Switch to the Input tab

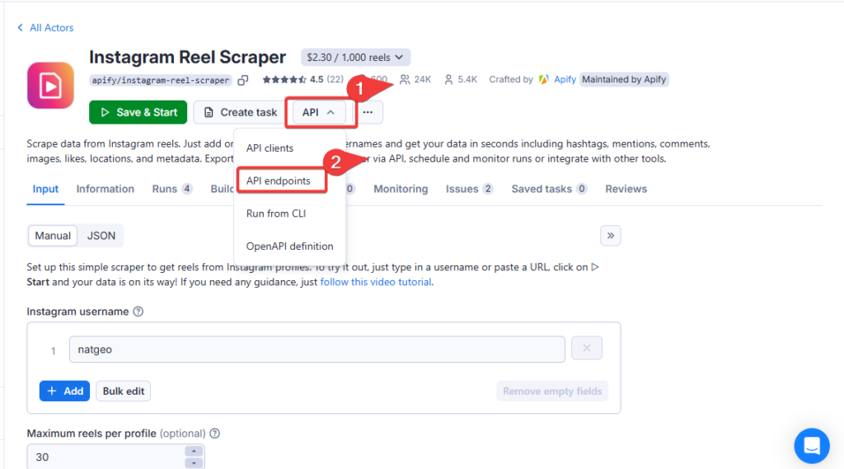coord(45,189)
